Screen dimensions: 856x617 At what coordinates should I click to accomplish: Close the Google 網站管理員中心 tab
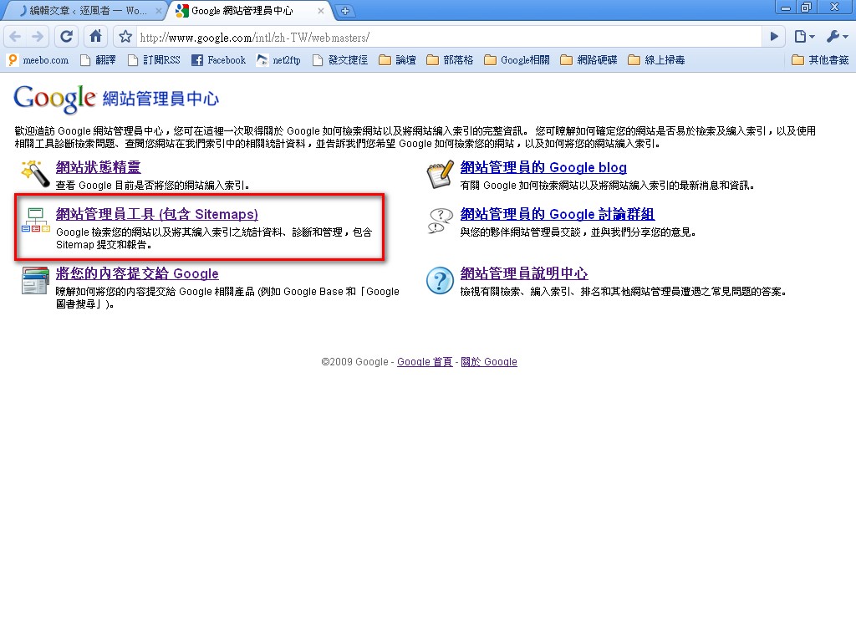[321, 10]
